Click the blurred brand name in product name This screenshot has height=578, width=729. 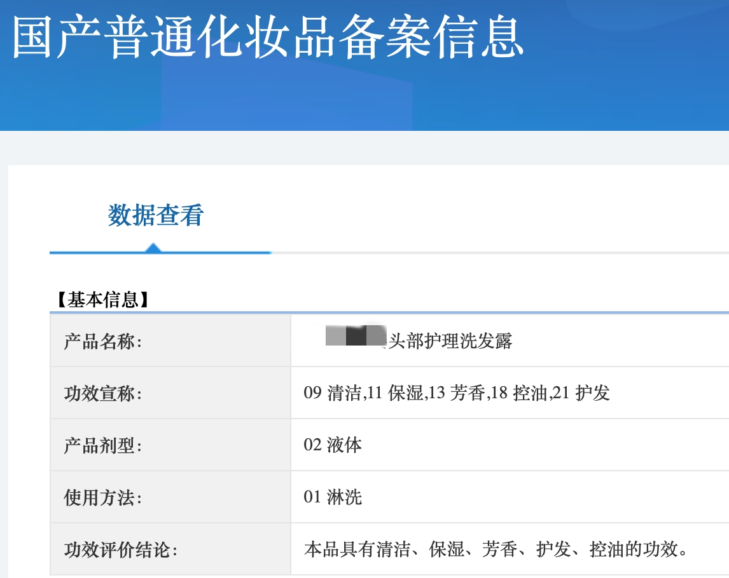tap(356, 335)
